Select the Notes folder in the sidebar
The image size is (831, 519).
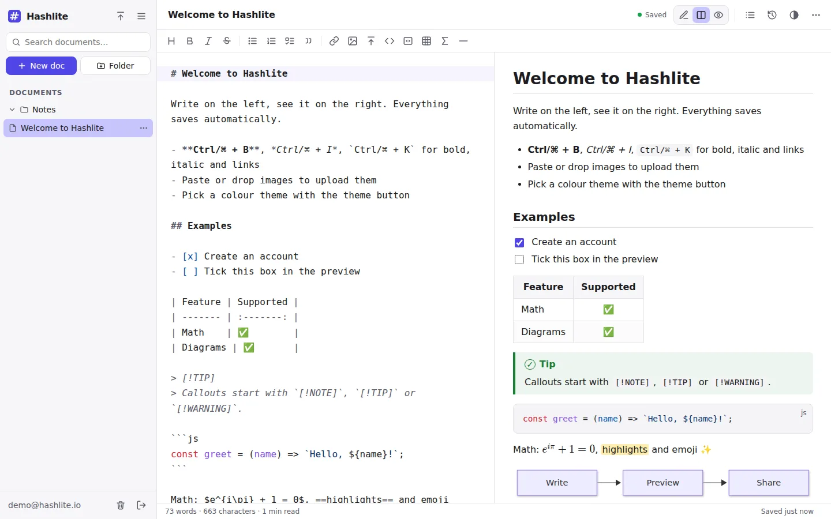pos(78,110)
